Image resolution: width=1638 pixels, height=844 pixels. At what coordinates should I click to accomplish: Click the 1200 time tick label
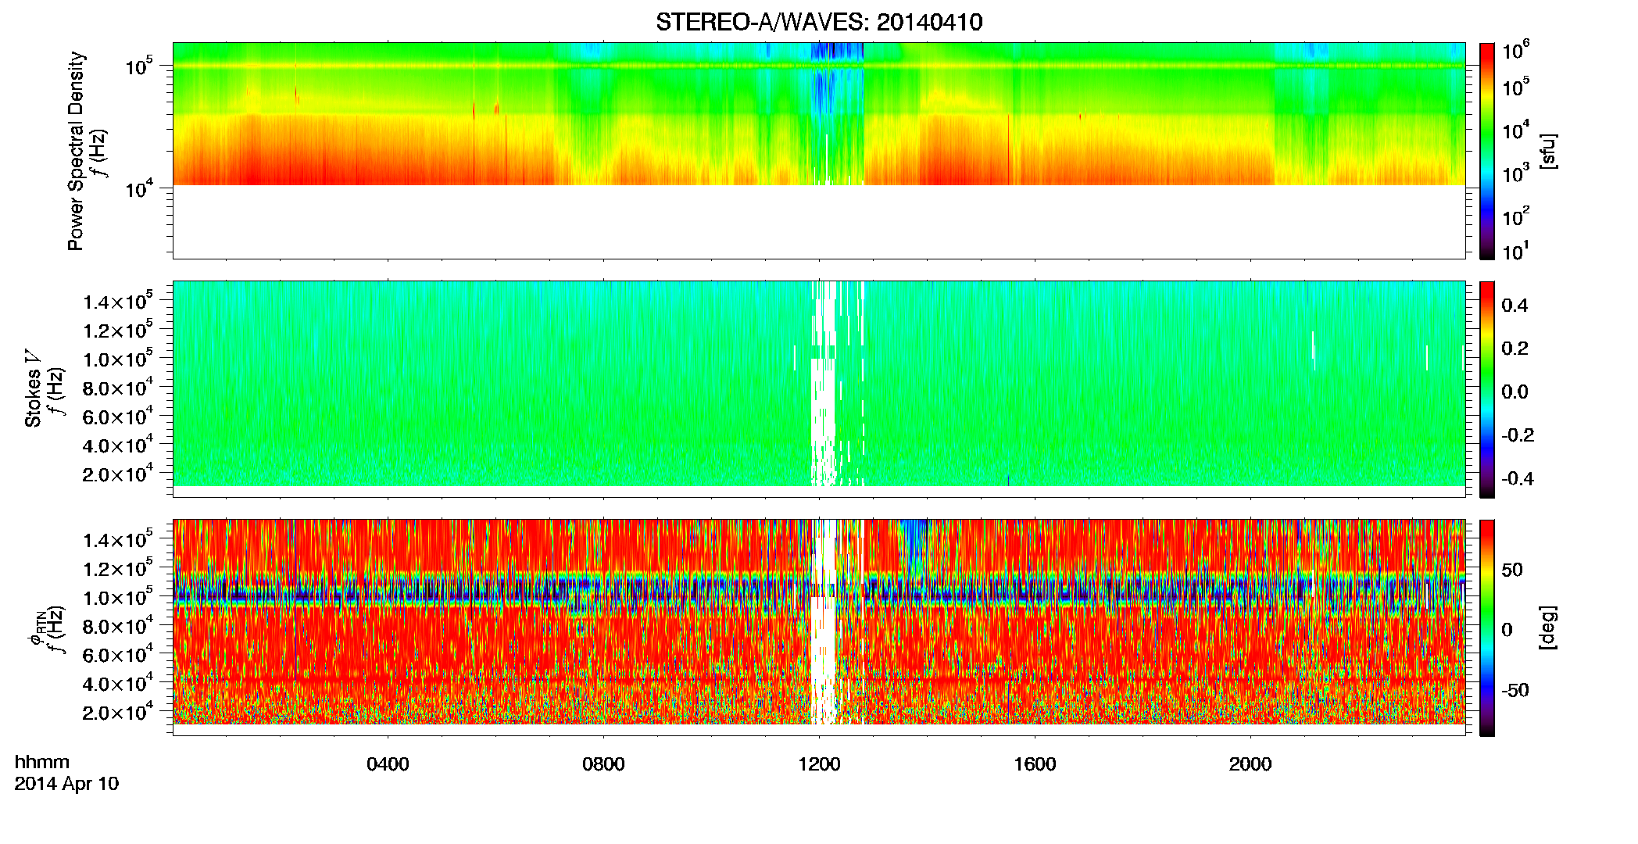(x=819, y=764)
